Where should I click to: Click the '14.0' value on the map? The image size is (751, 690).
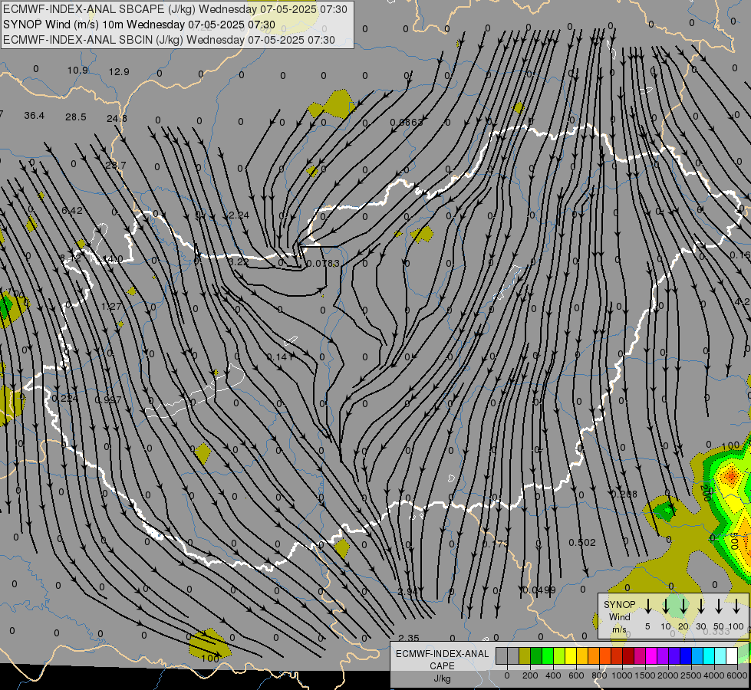click(113, 259)
